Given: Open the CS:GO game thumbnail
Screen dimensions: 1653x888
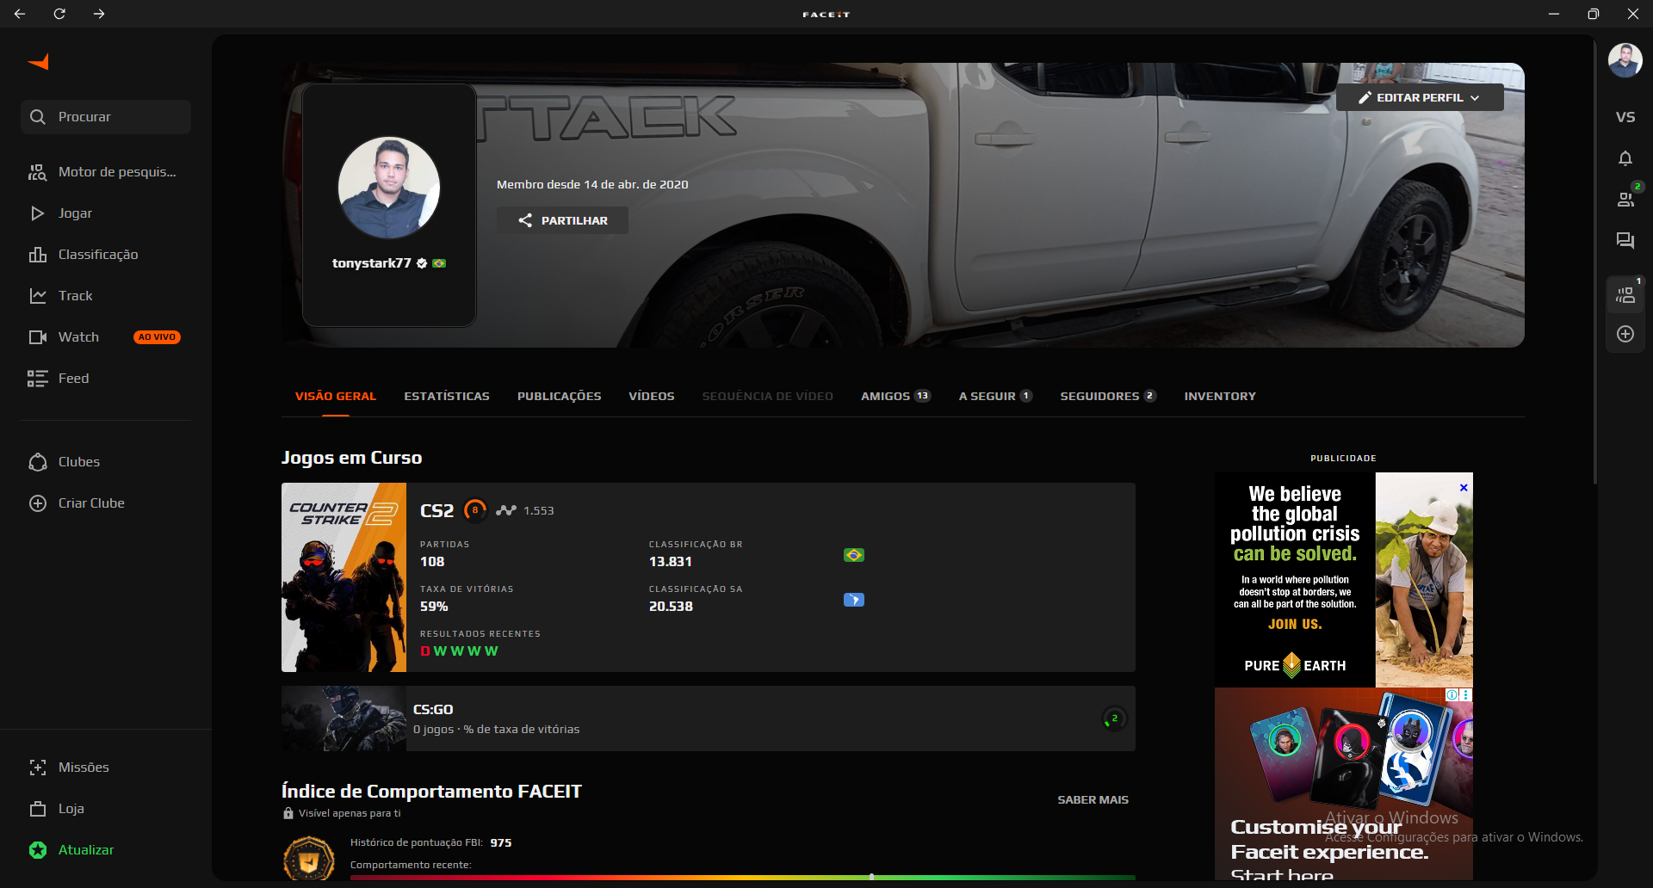Looking at the screenshot, I should click(344, 718).
